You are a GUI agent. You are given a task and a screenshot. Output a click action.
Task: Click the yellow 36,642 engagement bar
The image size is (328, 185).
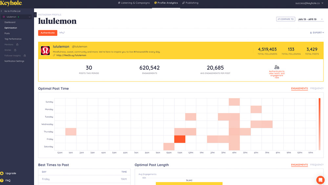(189, 184)
